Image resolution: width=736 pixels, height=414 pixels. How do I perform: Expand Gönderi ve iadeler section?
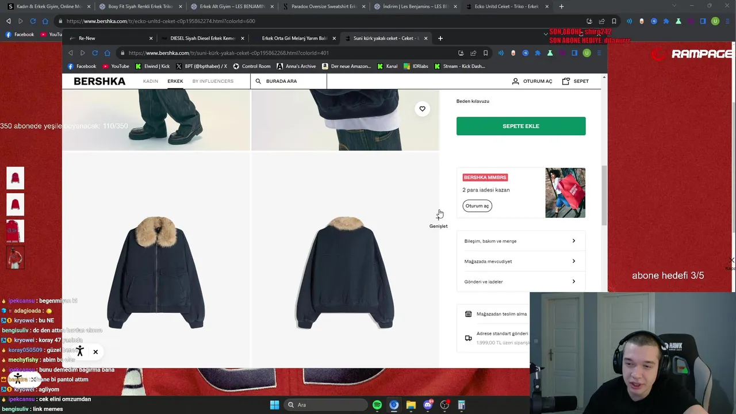click(520, 282)
